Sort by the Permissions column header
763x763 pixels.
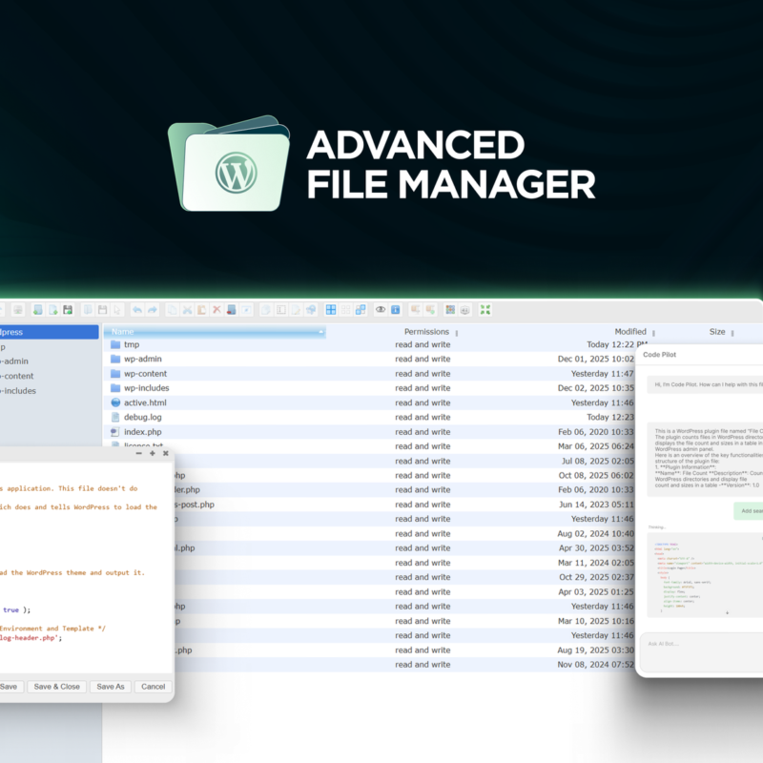pos(425,332)
